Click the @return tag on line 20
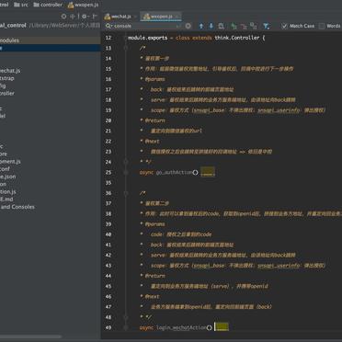Viewport: 342px width, 342px height. (155, 120)
